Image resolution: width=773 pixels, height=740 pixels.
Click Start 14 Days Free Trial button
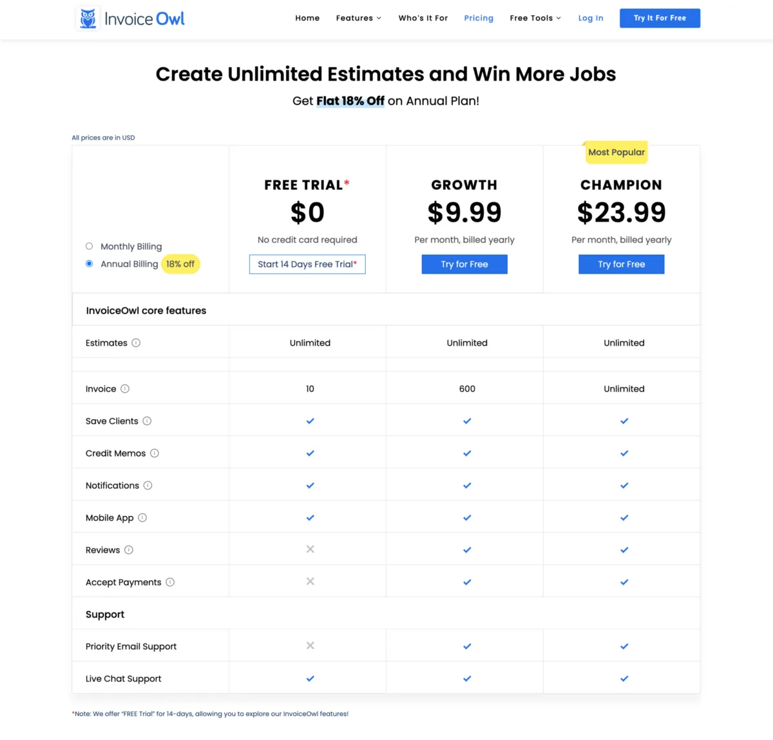coord(307,264)
